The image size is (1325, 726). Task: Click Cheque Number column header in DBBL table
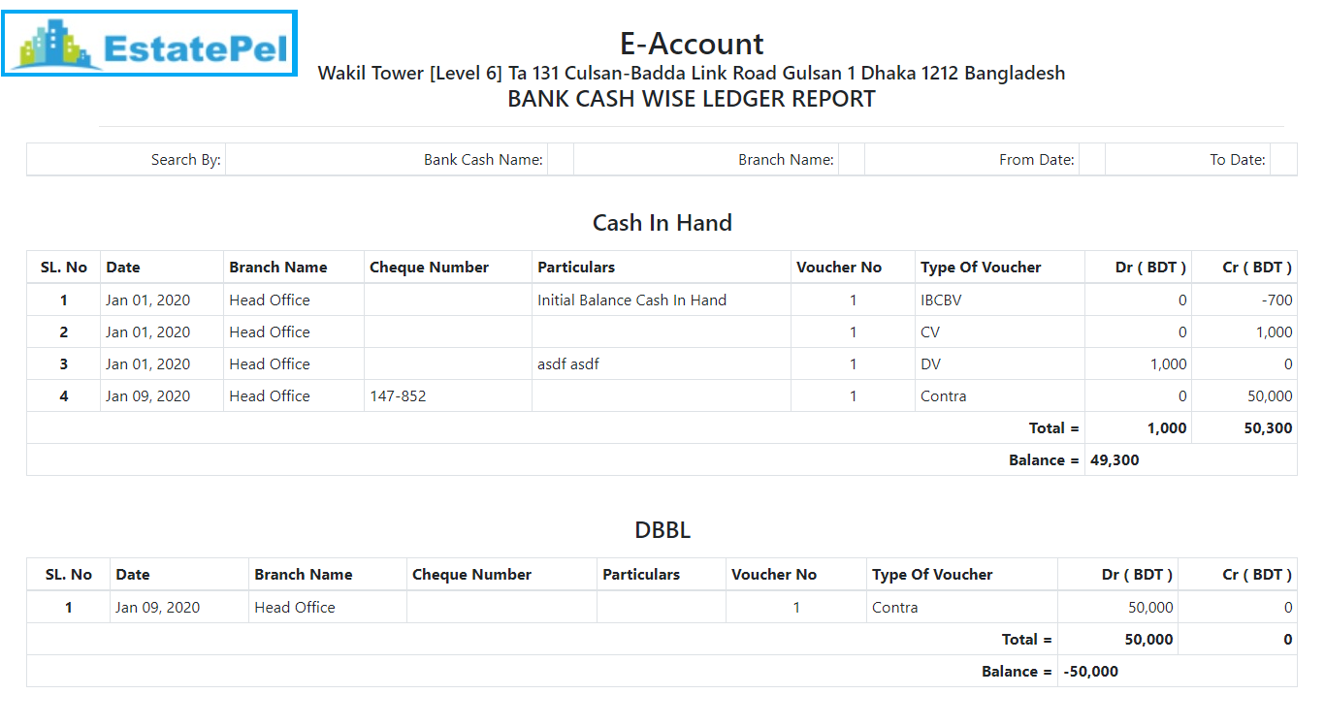[x=471, y=575]
